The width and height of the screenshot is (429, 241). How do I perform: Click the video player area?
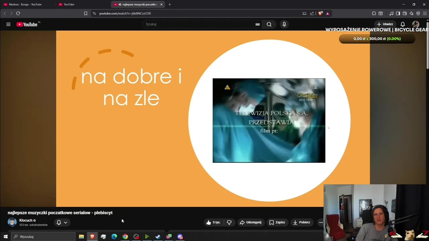[x=213, y=118]
